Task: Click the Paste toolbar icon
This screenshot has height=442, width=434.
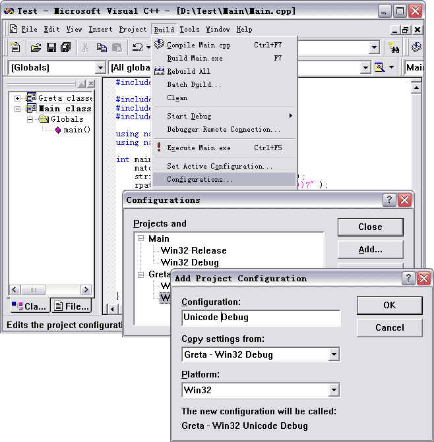Action: [117, 47]
